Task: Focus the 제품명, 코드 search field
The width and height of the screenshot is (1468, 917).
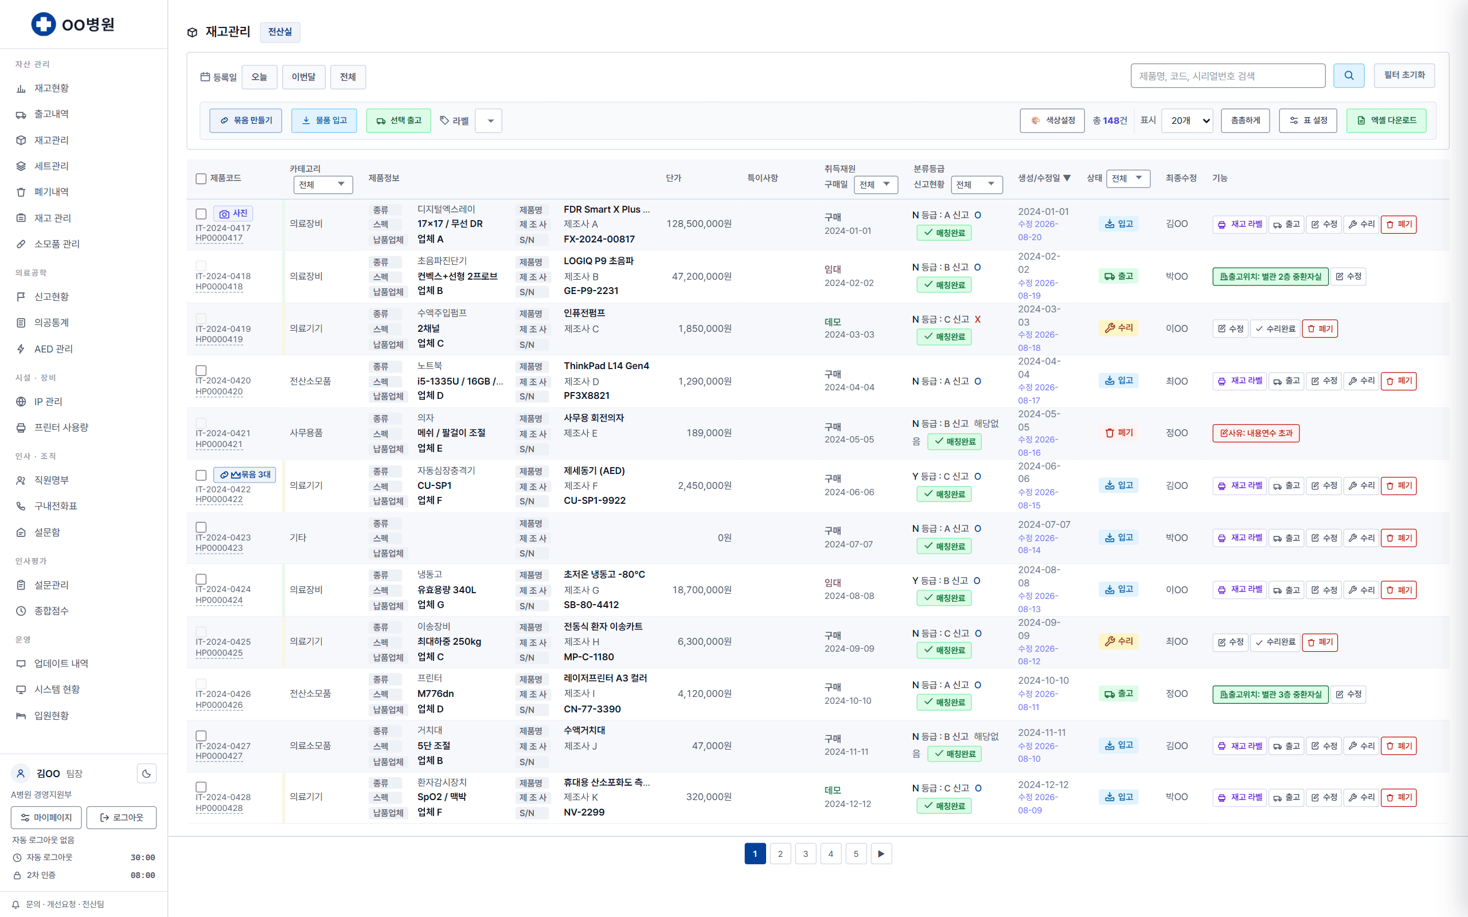Action: click(1228, 76)
